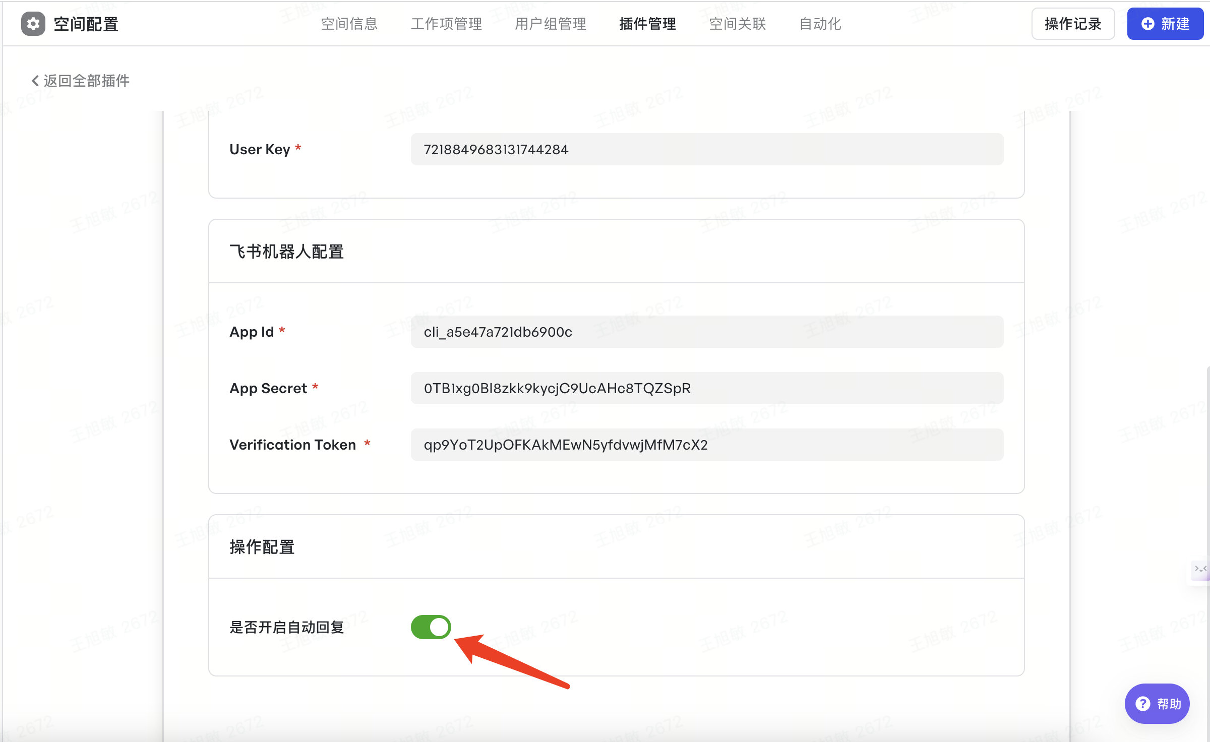The height and width of the screenshot is (742, 1210).
Task: Click the User Key label
Action: click(260, 149)
